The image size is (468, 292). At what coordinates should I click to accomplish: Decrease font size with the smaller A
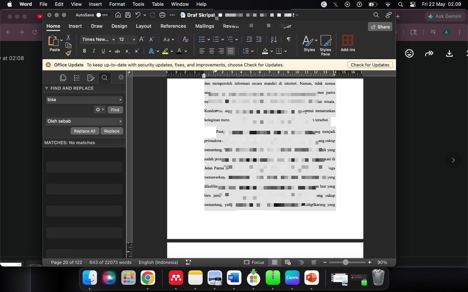click(151, 39)
